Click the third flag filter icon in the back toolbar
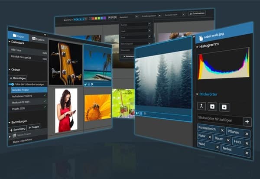This screenshot has width=260, height=179. point(115,17)
